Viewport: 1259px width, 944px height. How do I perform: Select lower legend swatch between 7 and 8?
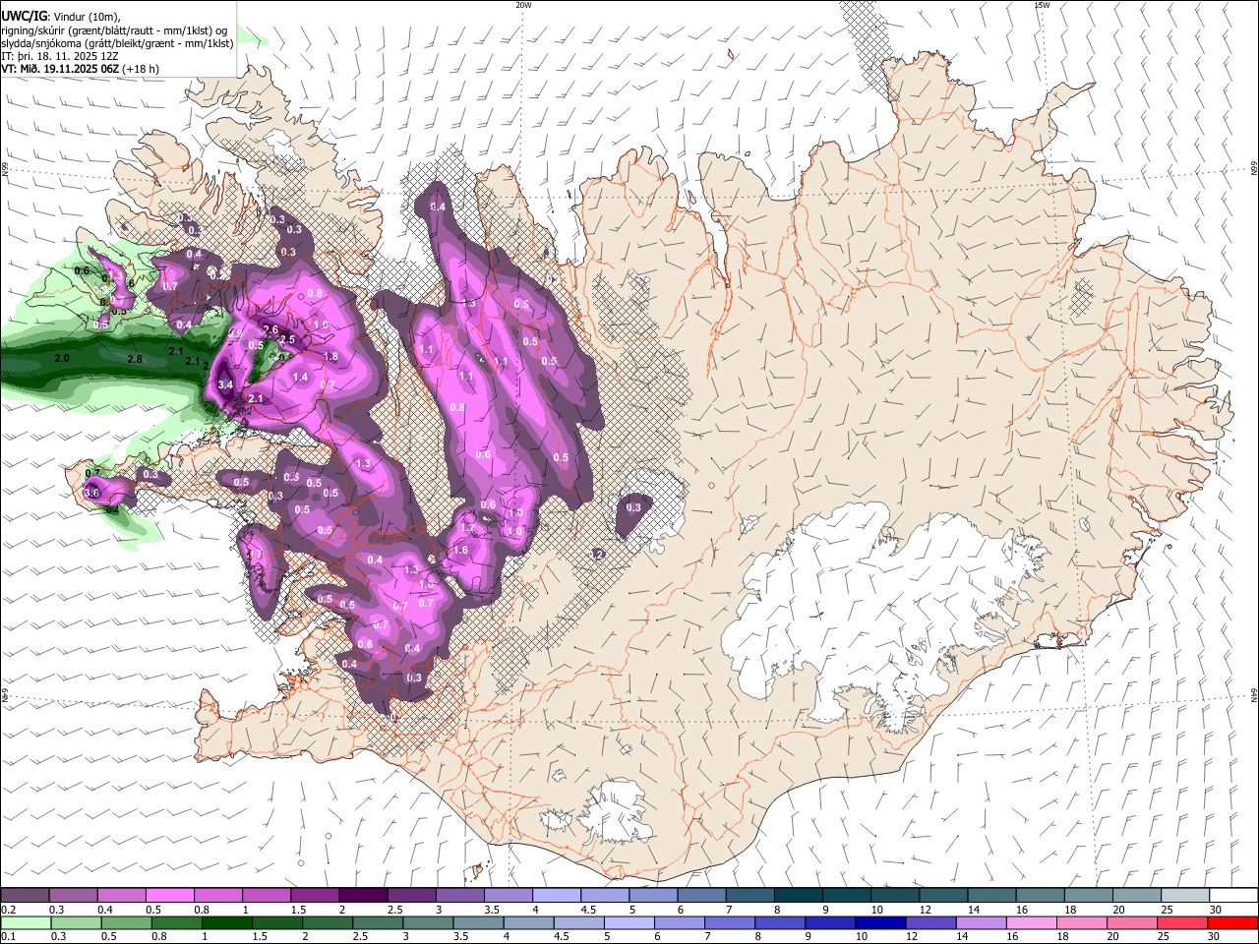point(729,922)
